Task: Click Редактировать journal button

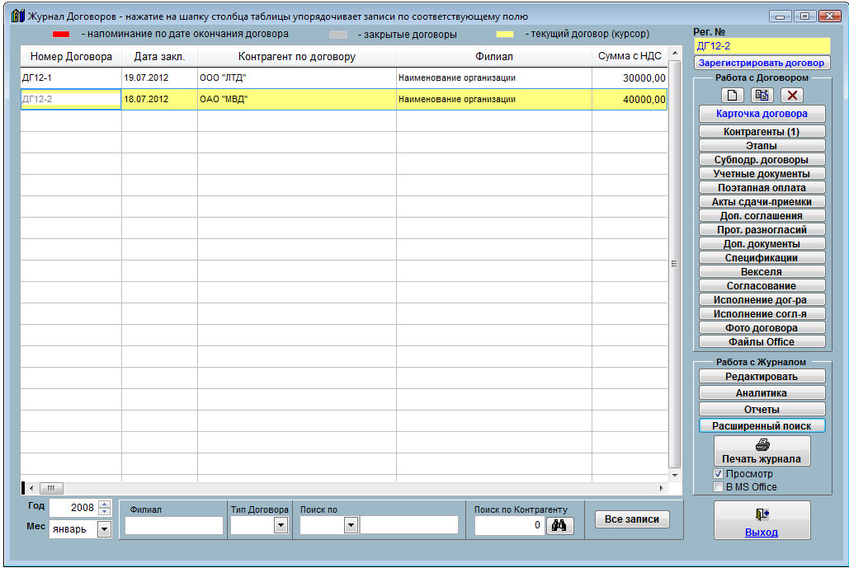Action: (x=762, y=377)
